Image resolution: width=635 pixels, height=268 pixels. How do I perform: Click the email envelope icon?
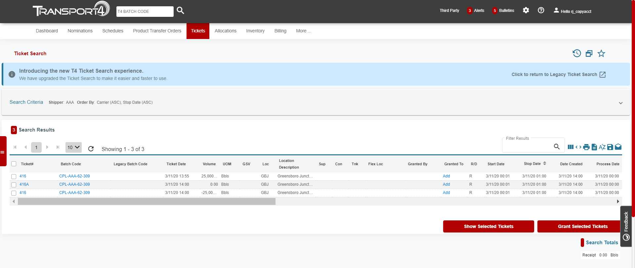click(x=618, y=147)
